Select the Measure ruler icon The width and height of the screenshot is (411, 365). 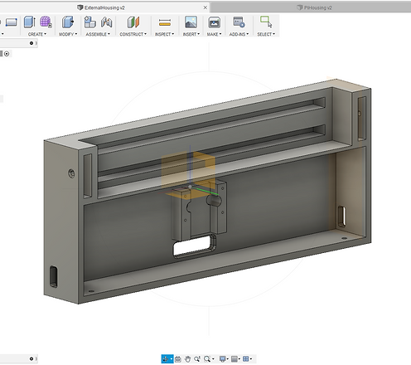165,22
